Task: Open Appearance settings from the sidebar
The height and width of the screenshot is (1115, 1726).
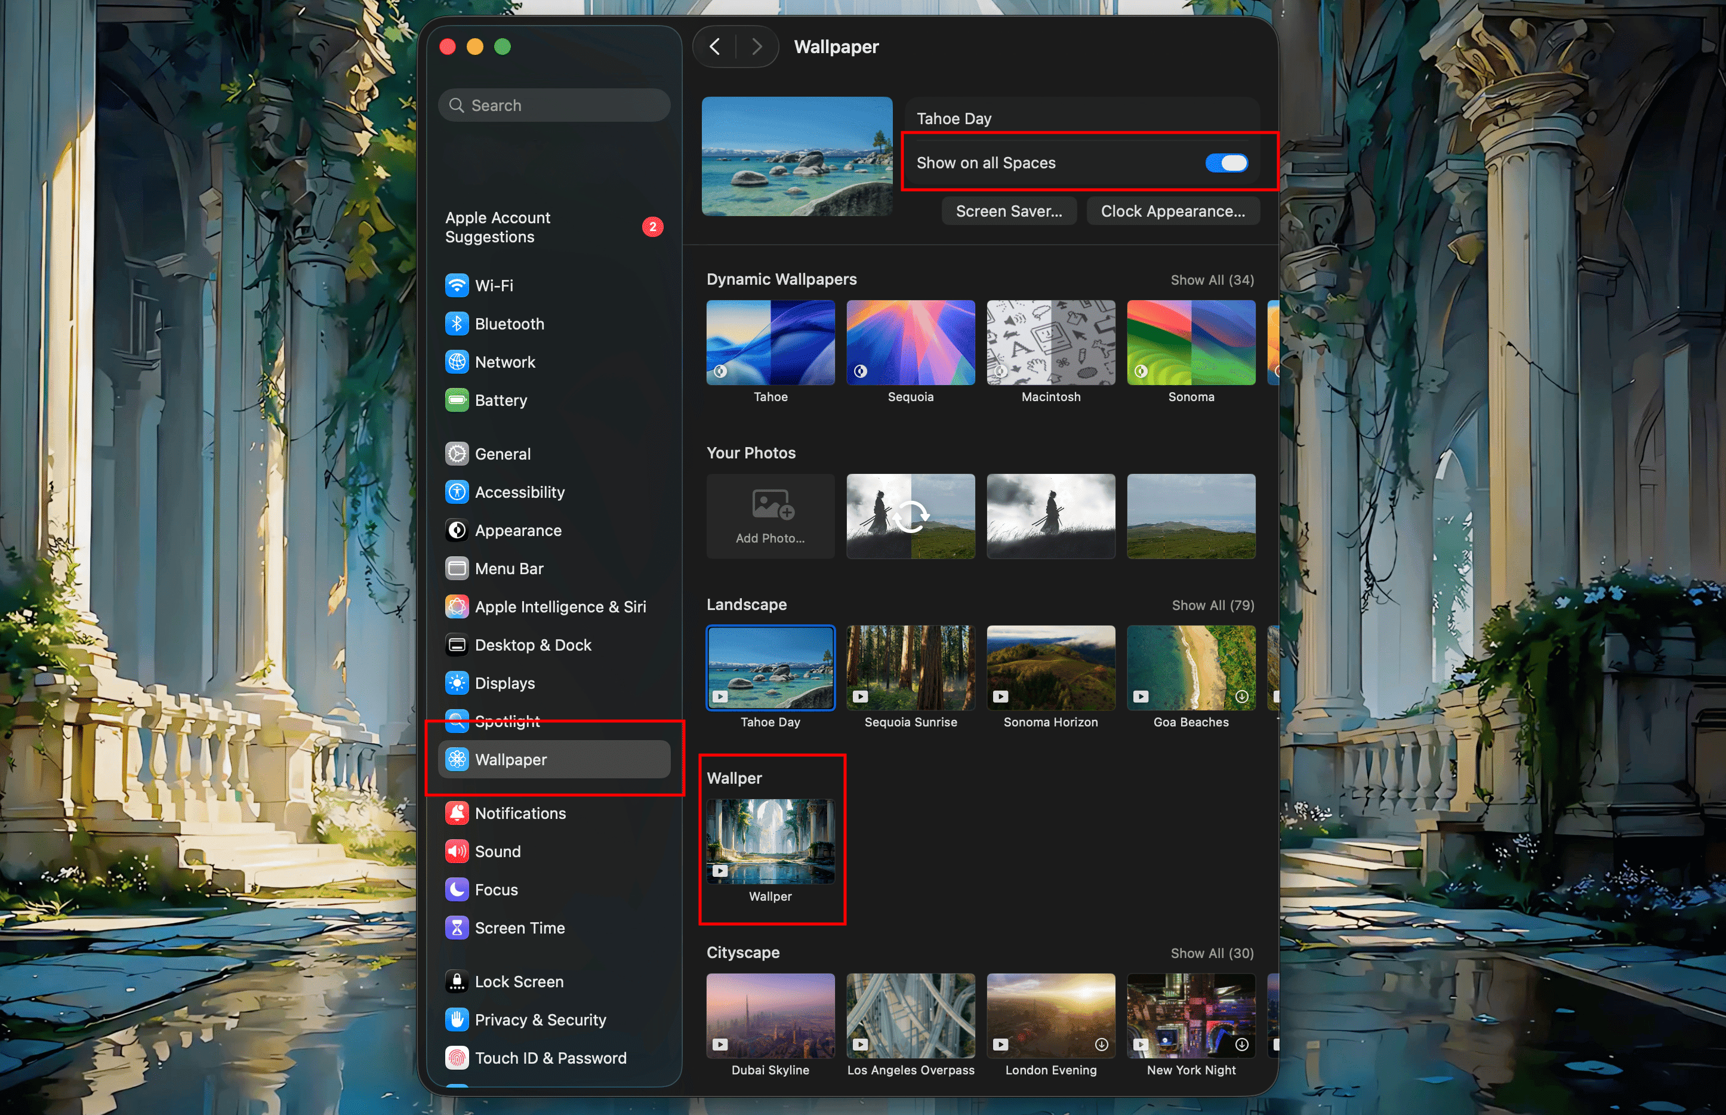Action: (x=458, y=530)
